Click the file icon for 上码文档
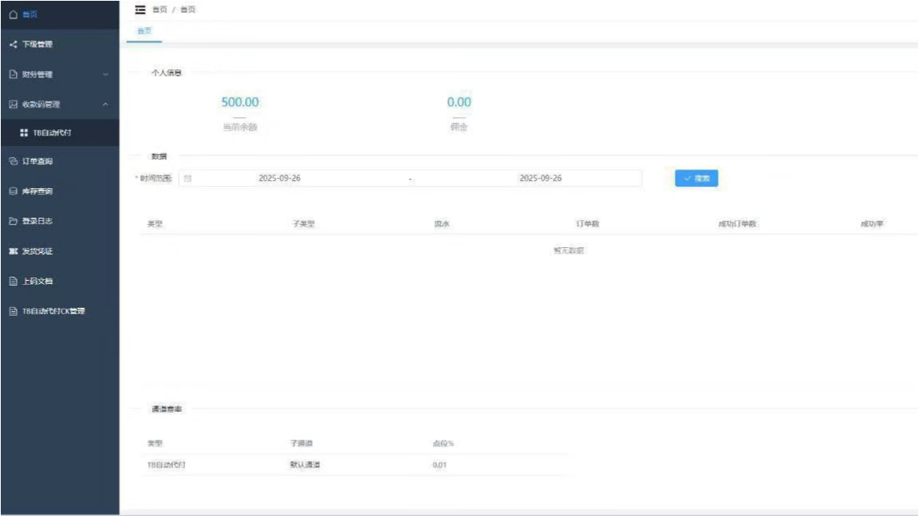 tap(13, 282)
